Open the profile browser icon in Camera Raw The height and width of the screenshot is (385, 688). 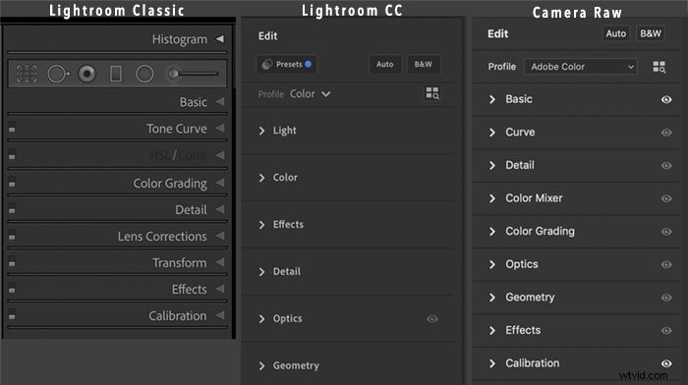tap(659, 67)
